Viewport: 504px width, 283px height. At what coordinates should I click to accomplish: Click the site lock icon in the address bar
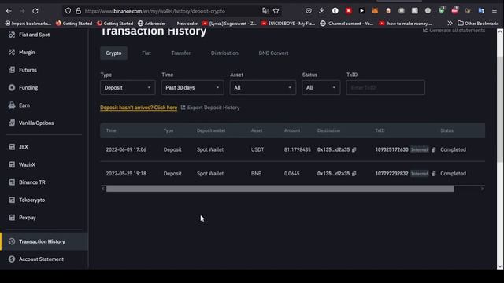point(79,11)
